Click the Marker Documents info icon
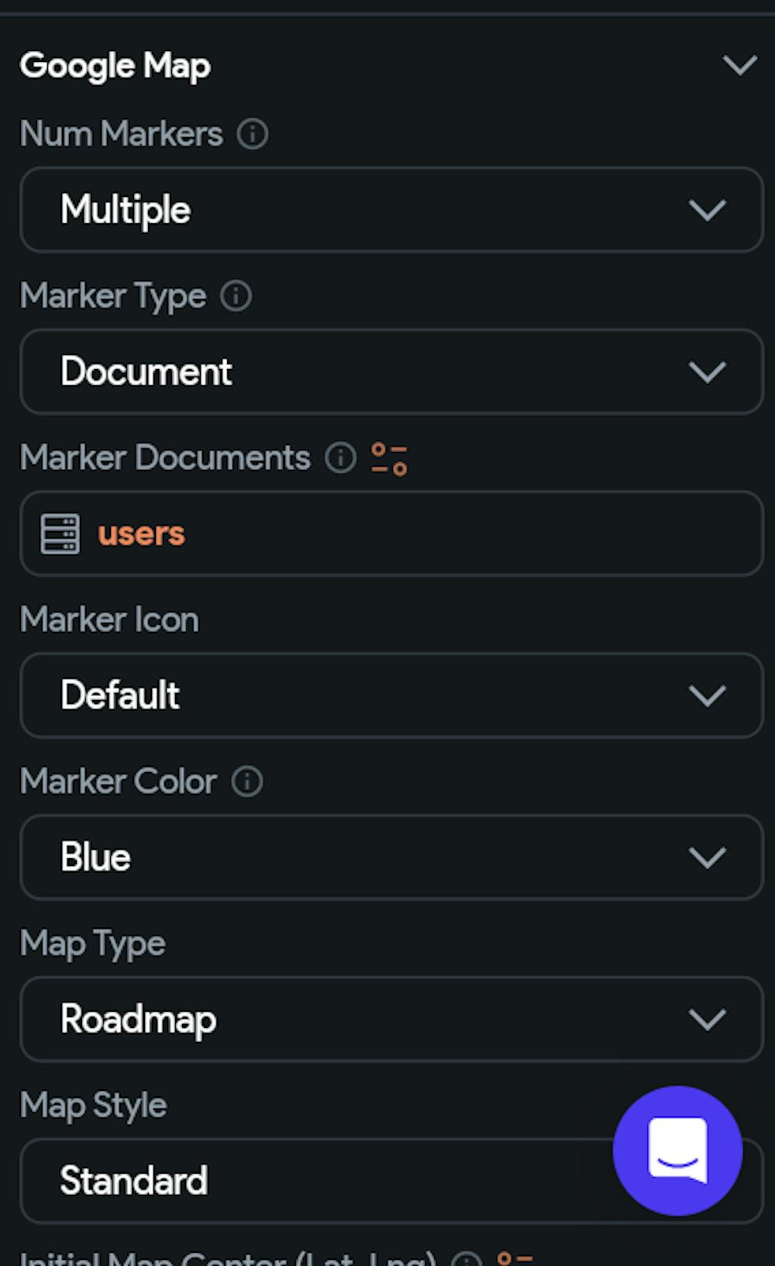Viewport: 775px width, 1266px height. [x=340, y=458]
